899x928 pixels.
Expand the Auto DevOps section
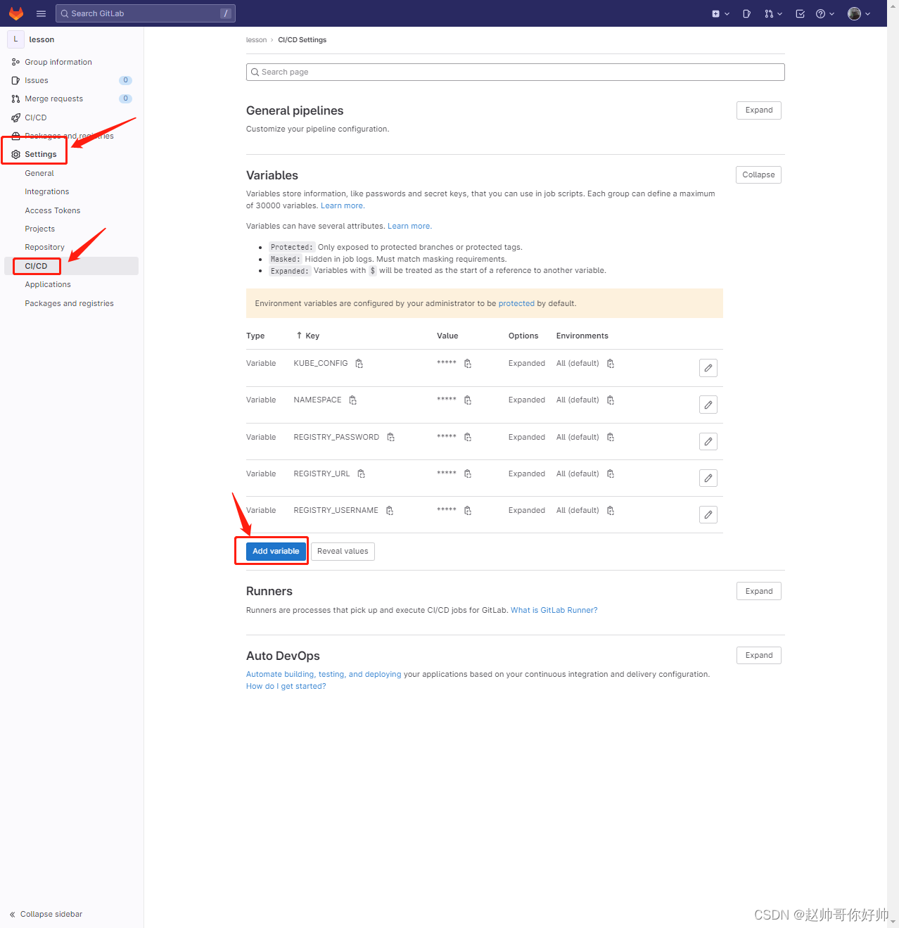(x=759, y=655)
